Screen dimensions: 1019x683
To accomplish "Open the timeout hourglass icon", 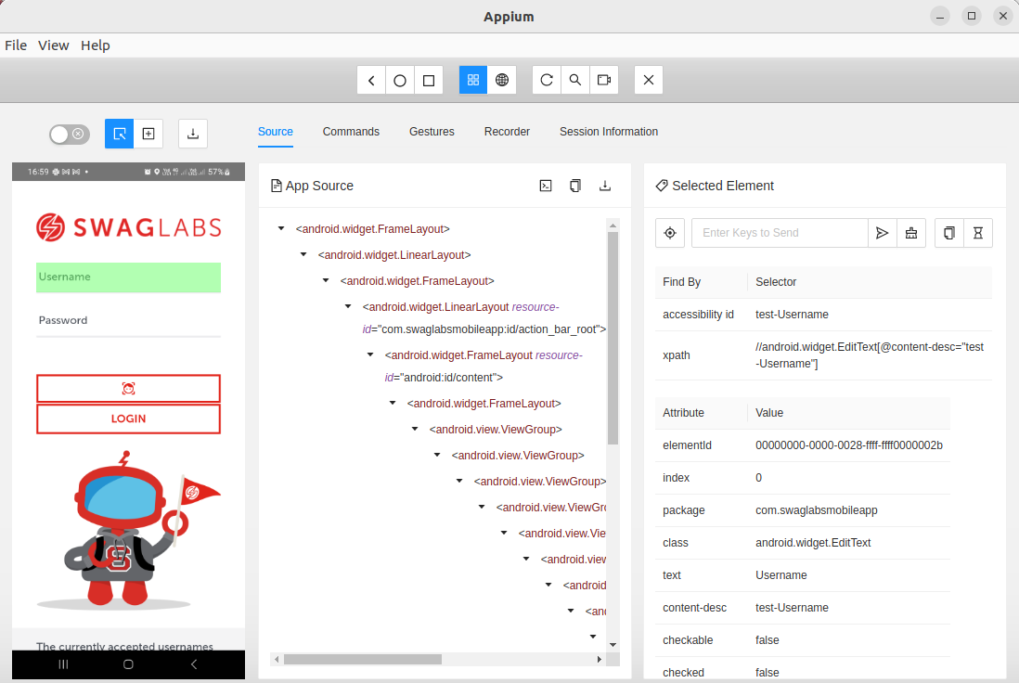I will (x=976, y=233).
